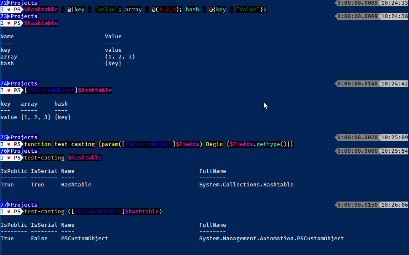Click "gettype" method in function definition
The height and width of the screenshot is (255, 409).
[x=268, y=144]
